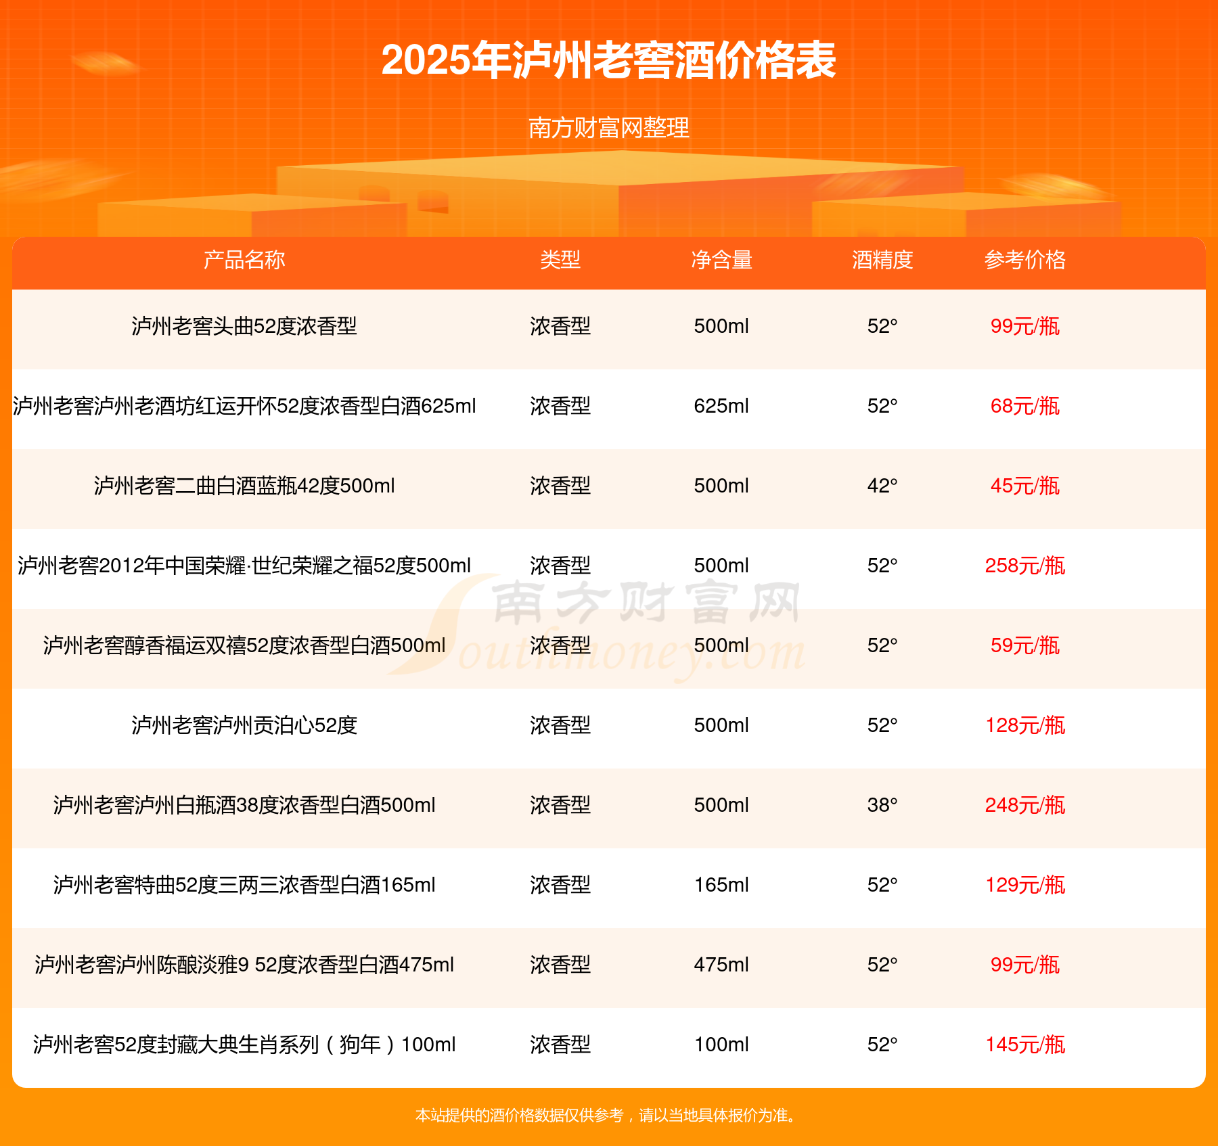
Task: Select price '248元/瓶' for 白瓶酒38度
Action: [x=1025, y=805]
